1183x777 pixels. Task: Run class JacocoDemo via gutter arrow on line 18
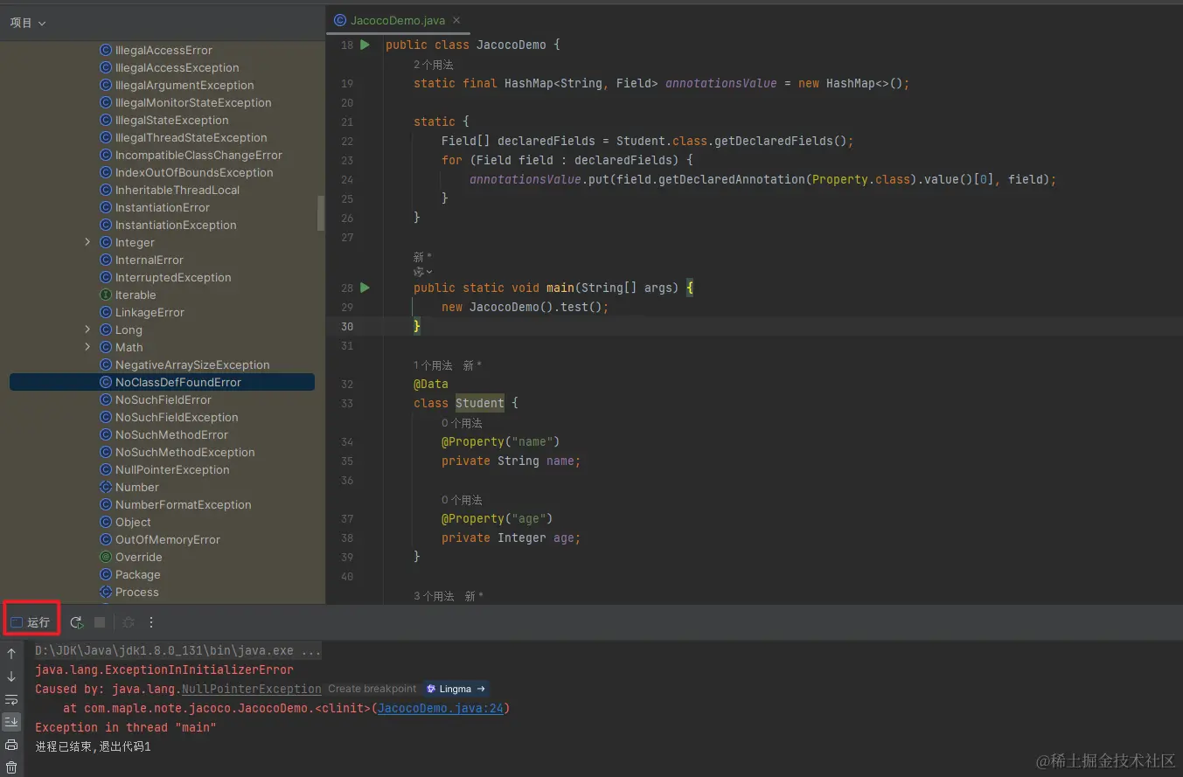click(365, 45)
